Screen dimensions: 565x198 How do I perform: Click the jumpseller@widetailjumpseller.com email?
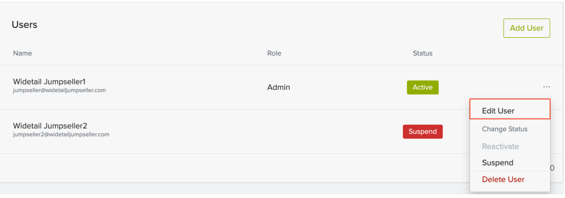59,91
